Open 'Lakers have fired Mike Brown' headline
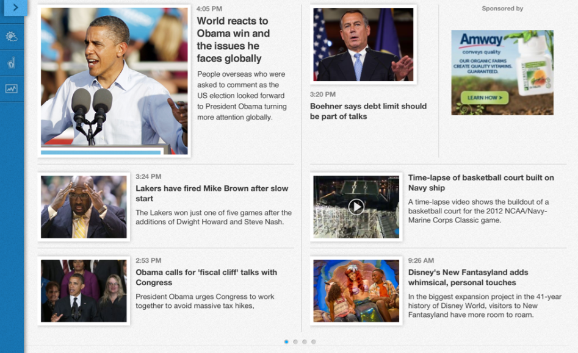This screenshot has height=353, width=578. point(211,193)
